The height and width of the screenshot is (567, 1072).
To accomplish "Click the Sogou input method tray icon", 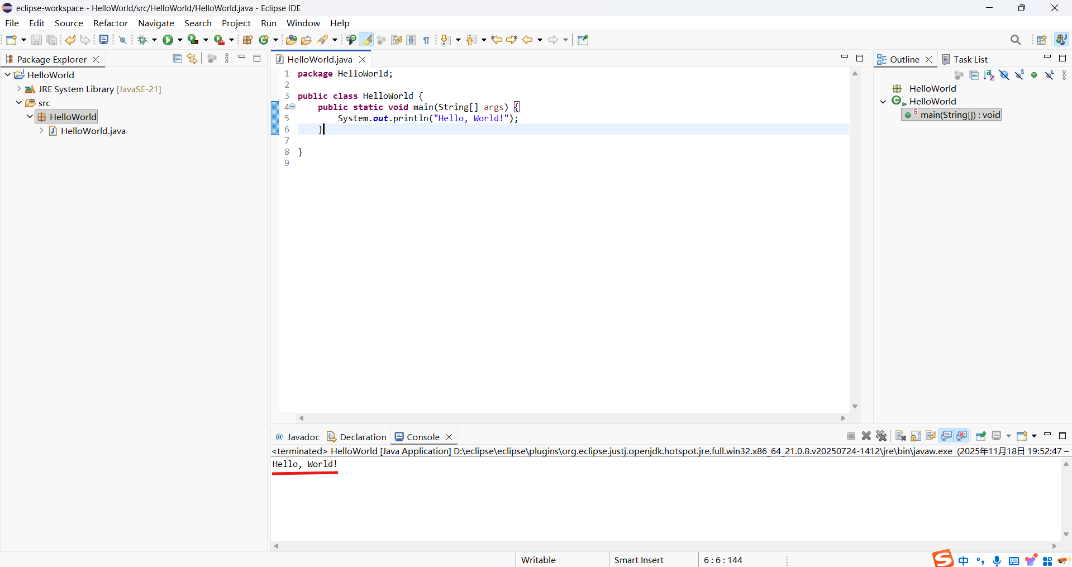I will [943, 559].
